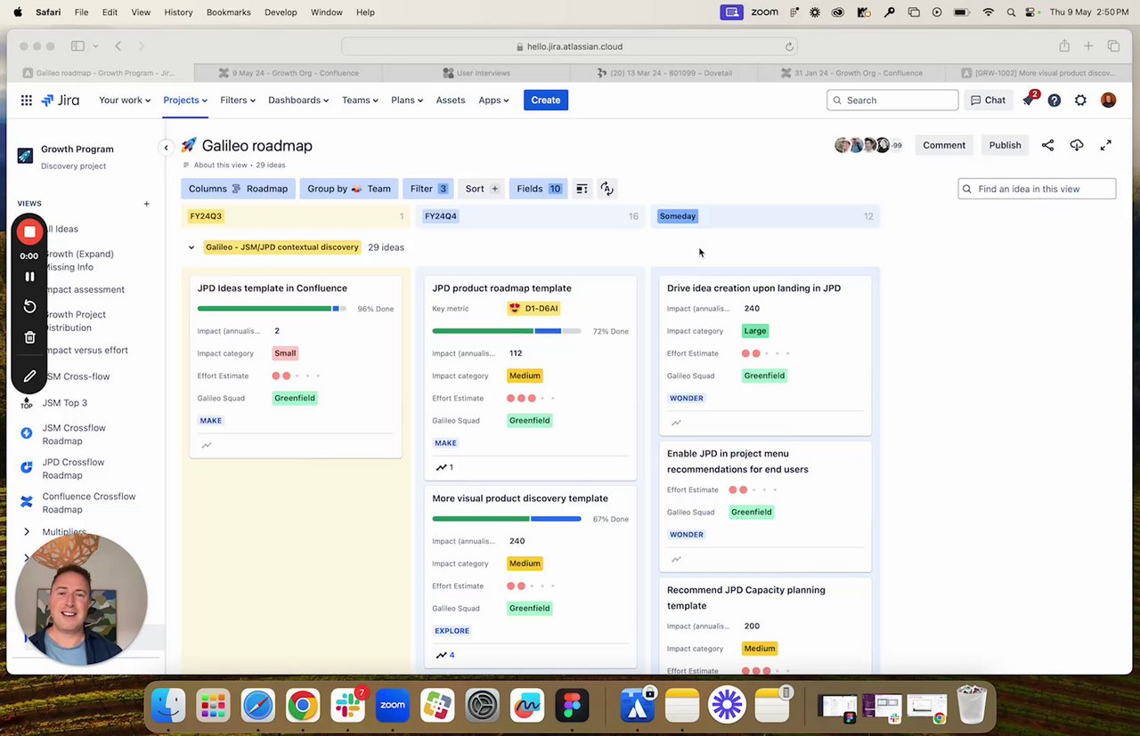Switch to the GRW-1002 More visual product tab
This screenshot has height=736, width=1140.
coord(1038,73)
